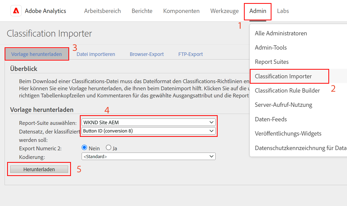The width and height of the screenshot is (347, 206).
Task: Select Ja for Export Numeric 2
Action: pos(108,148)
